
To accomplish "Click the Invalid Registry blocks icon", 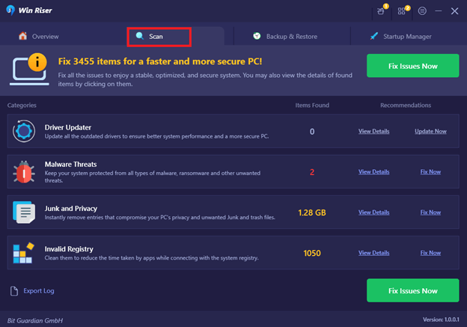I will pyautogui.click(x=24, y=253).
